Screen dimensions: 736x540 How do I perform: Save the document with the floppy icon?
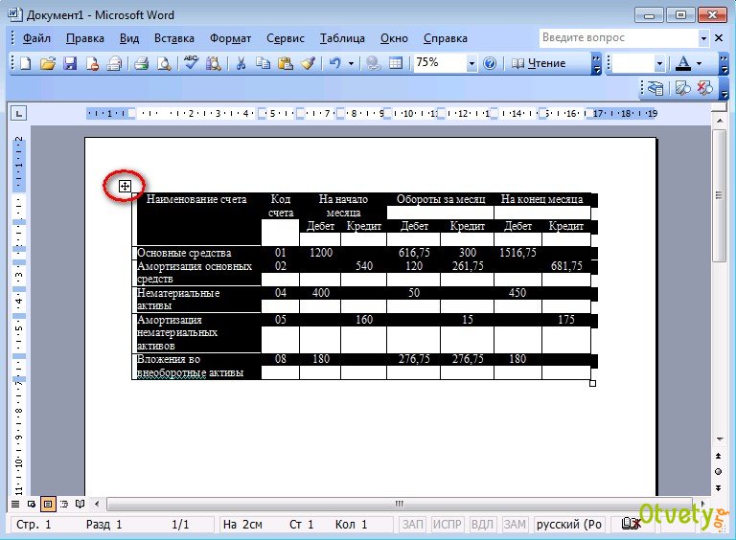pos(69,63)
